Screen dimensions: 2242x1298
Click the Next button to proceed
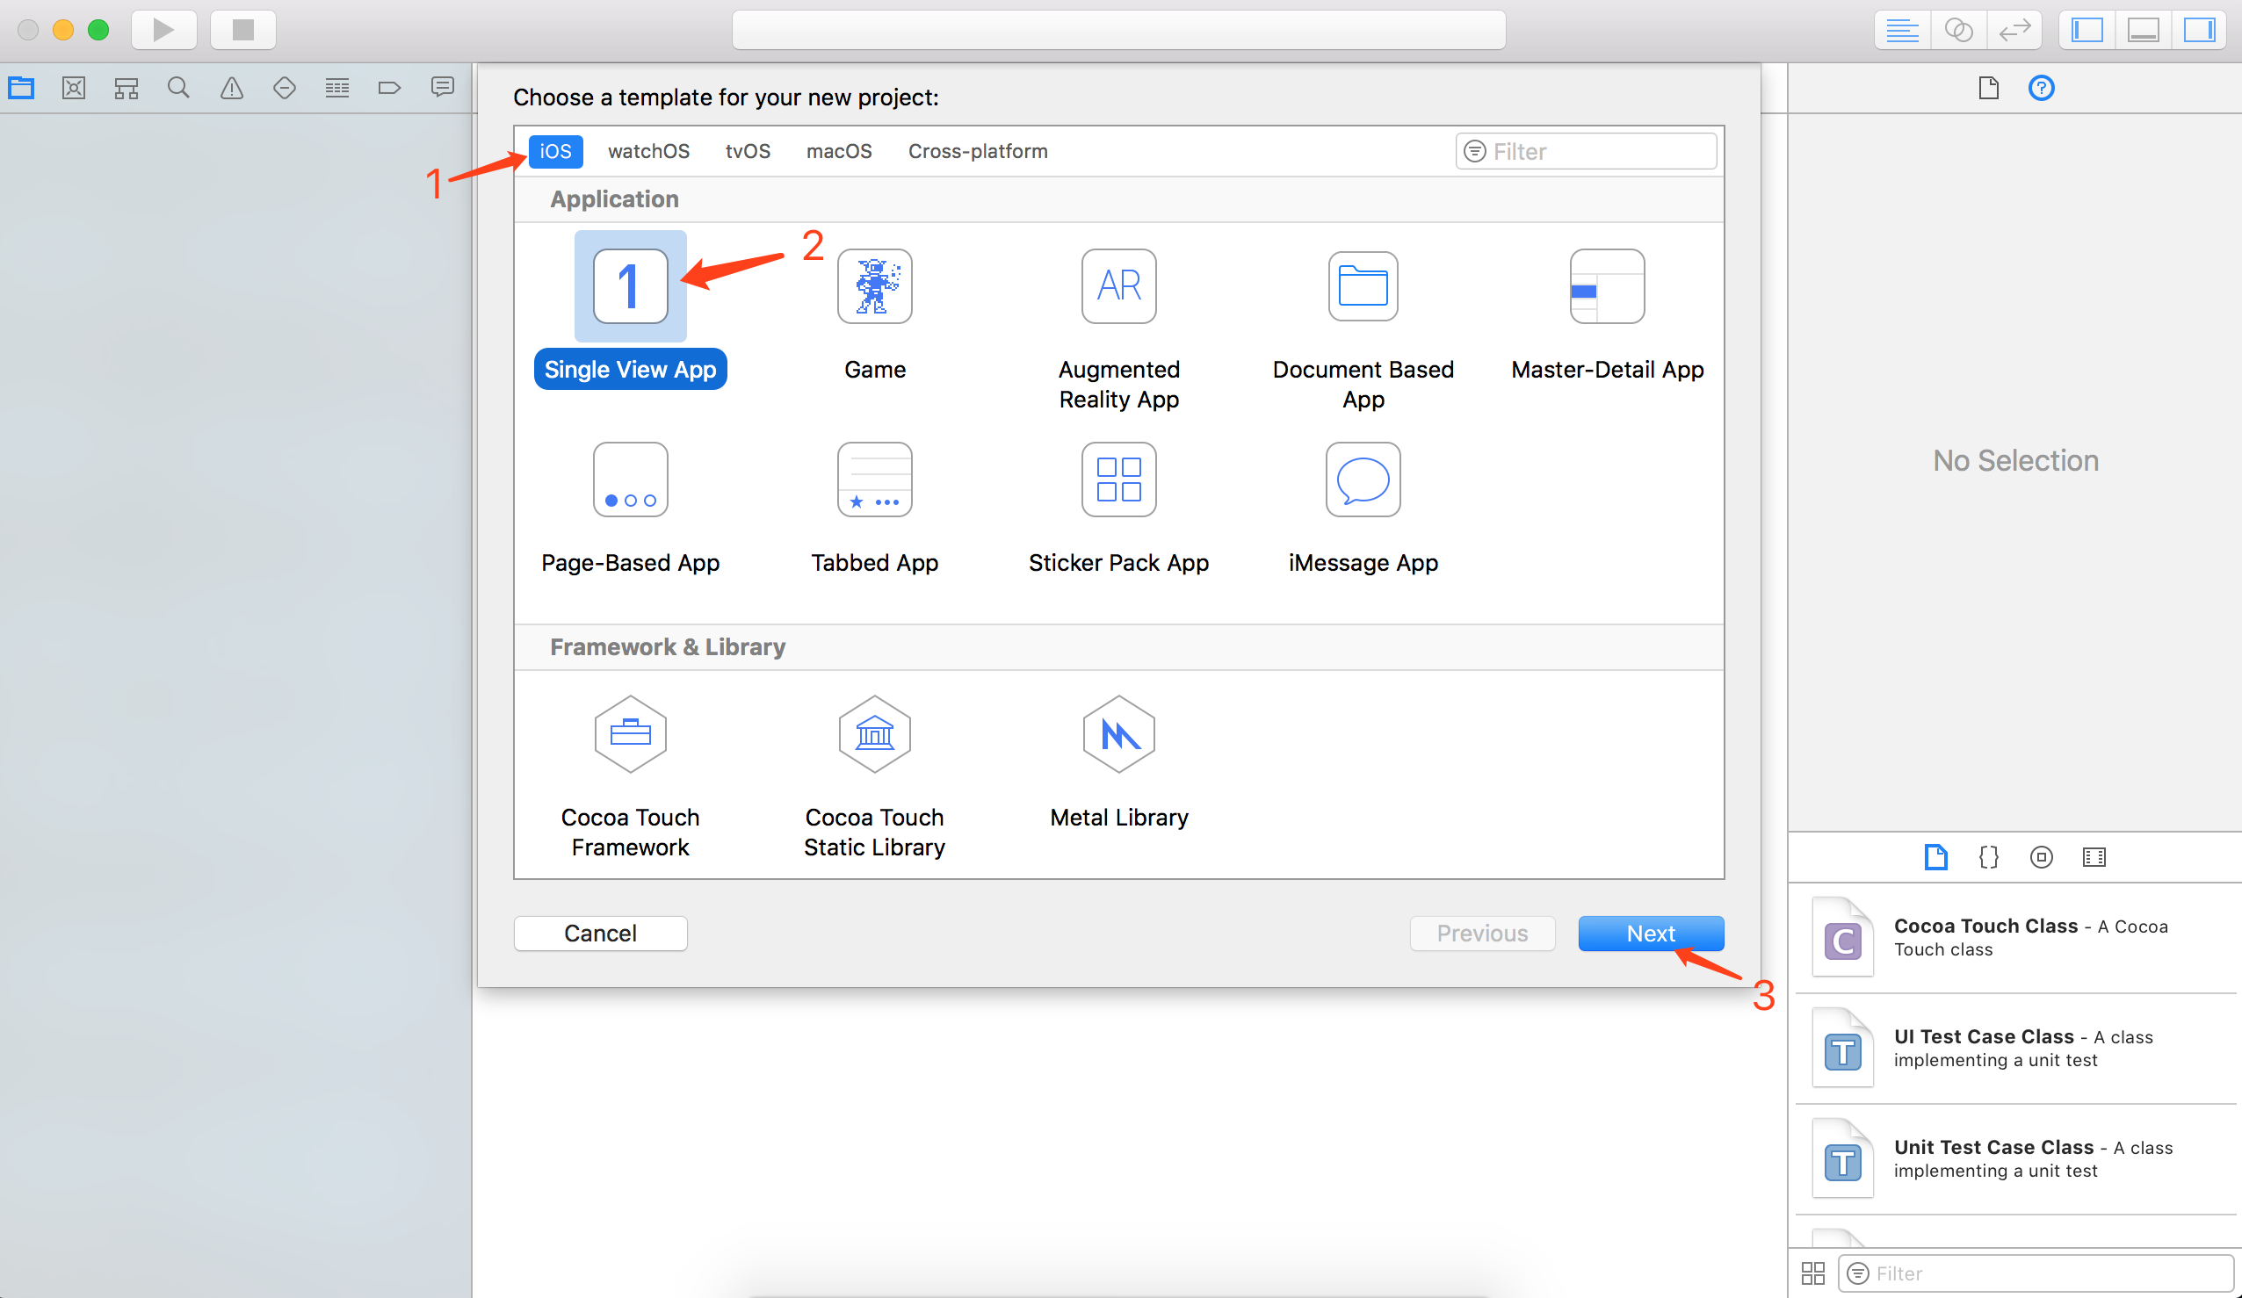click(x=1650, y=932)
